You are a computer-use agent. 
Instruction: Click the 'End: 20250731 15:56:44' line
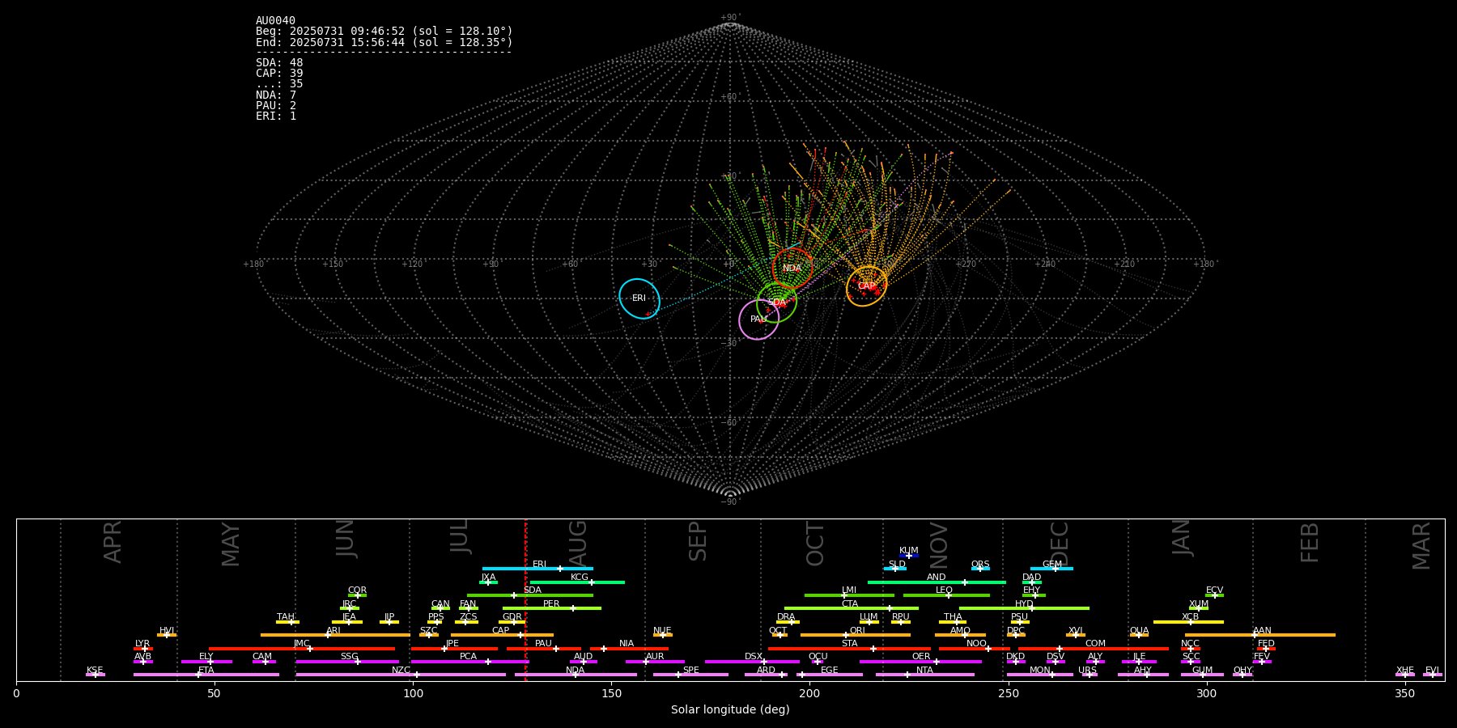384,42
